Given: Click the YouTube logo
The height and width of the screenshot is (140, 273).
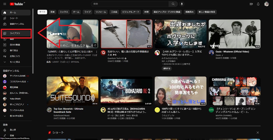Looking at the screenshot, I should point(17,4).
